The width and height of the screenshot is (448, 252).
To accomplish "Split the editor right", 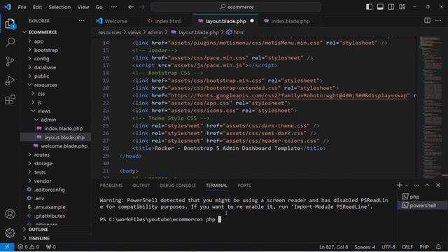I will (427, 20).
